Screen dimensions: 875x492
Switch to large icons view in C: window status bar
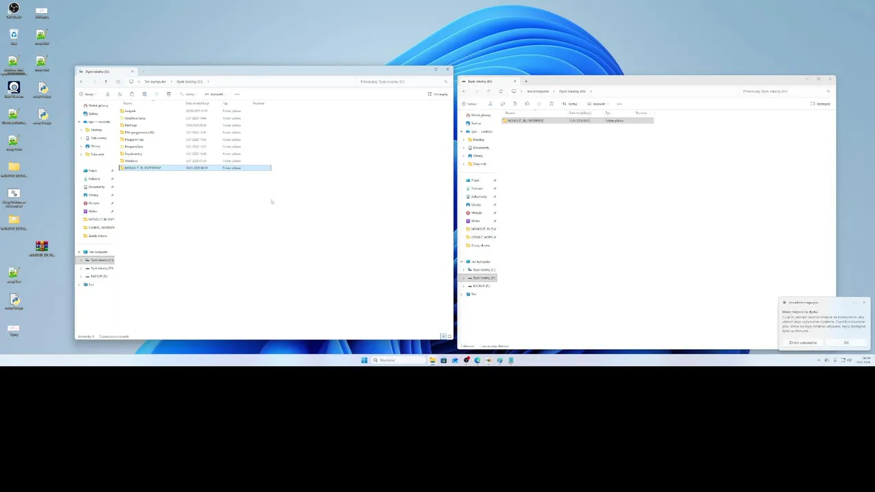(x=449, y=336)
